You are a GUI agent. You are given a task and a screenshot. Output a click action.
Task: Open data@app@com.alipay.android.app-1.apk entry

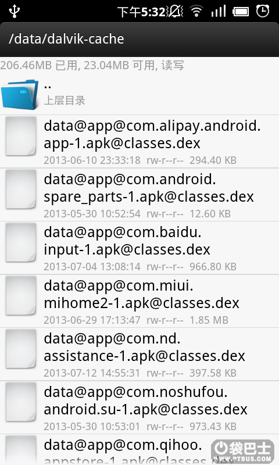point(139,141)
